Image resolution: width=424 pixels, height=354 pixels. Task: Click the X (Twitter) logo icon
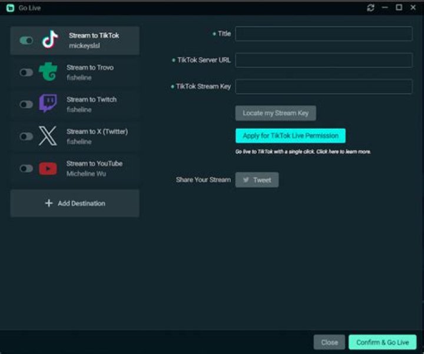point(48,136)
